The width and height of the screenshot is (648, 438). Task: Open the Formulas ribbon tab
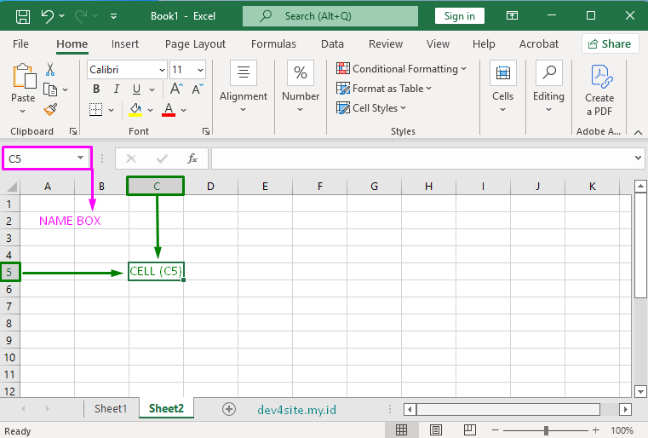pyautogui.click(x=273, y=44)
